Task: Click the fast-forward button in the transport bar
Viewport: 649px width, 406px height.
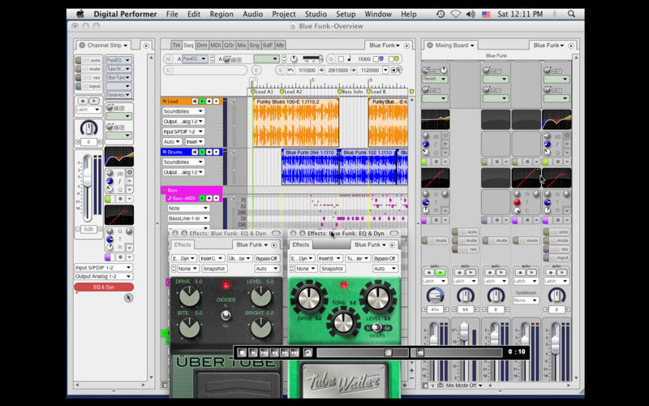Action: [285, 352]
